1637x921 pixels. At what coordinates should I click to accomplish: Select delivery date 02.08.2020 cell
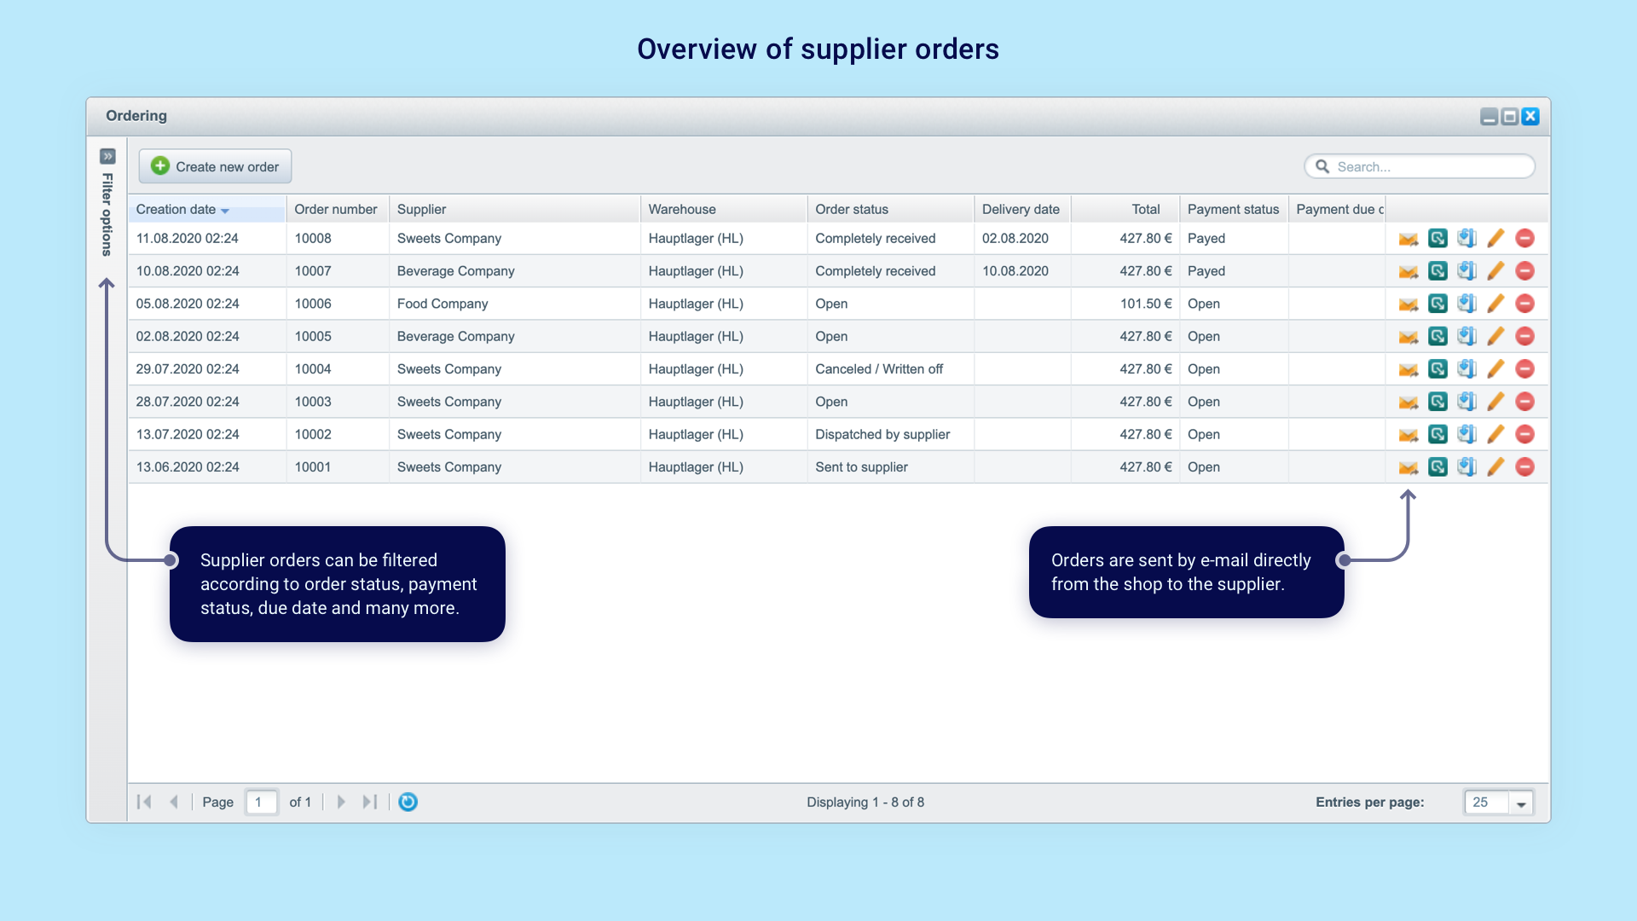click(x=1021, y=239)
